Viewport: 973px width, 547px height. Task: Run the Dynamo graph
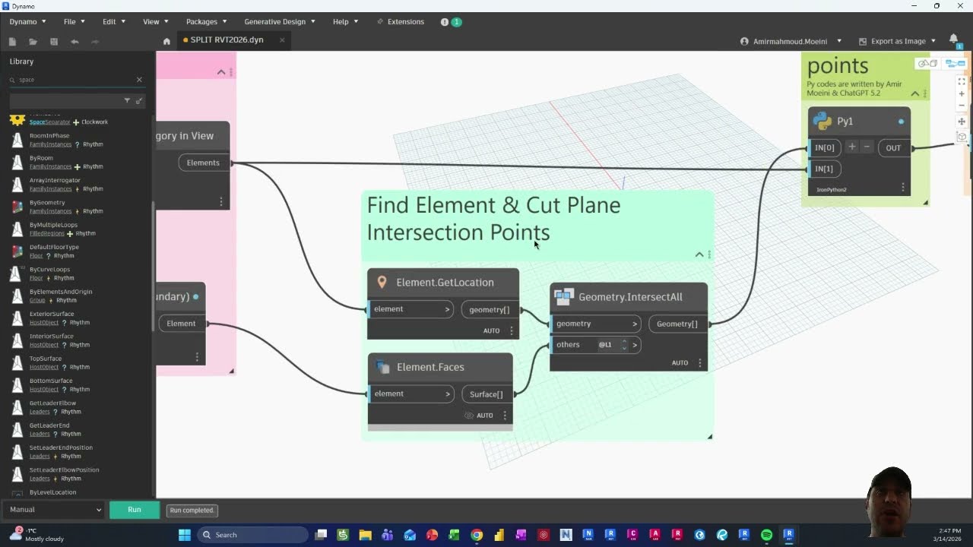pos(135,510)
